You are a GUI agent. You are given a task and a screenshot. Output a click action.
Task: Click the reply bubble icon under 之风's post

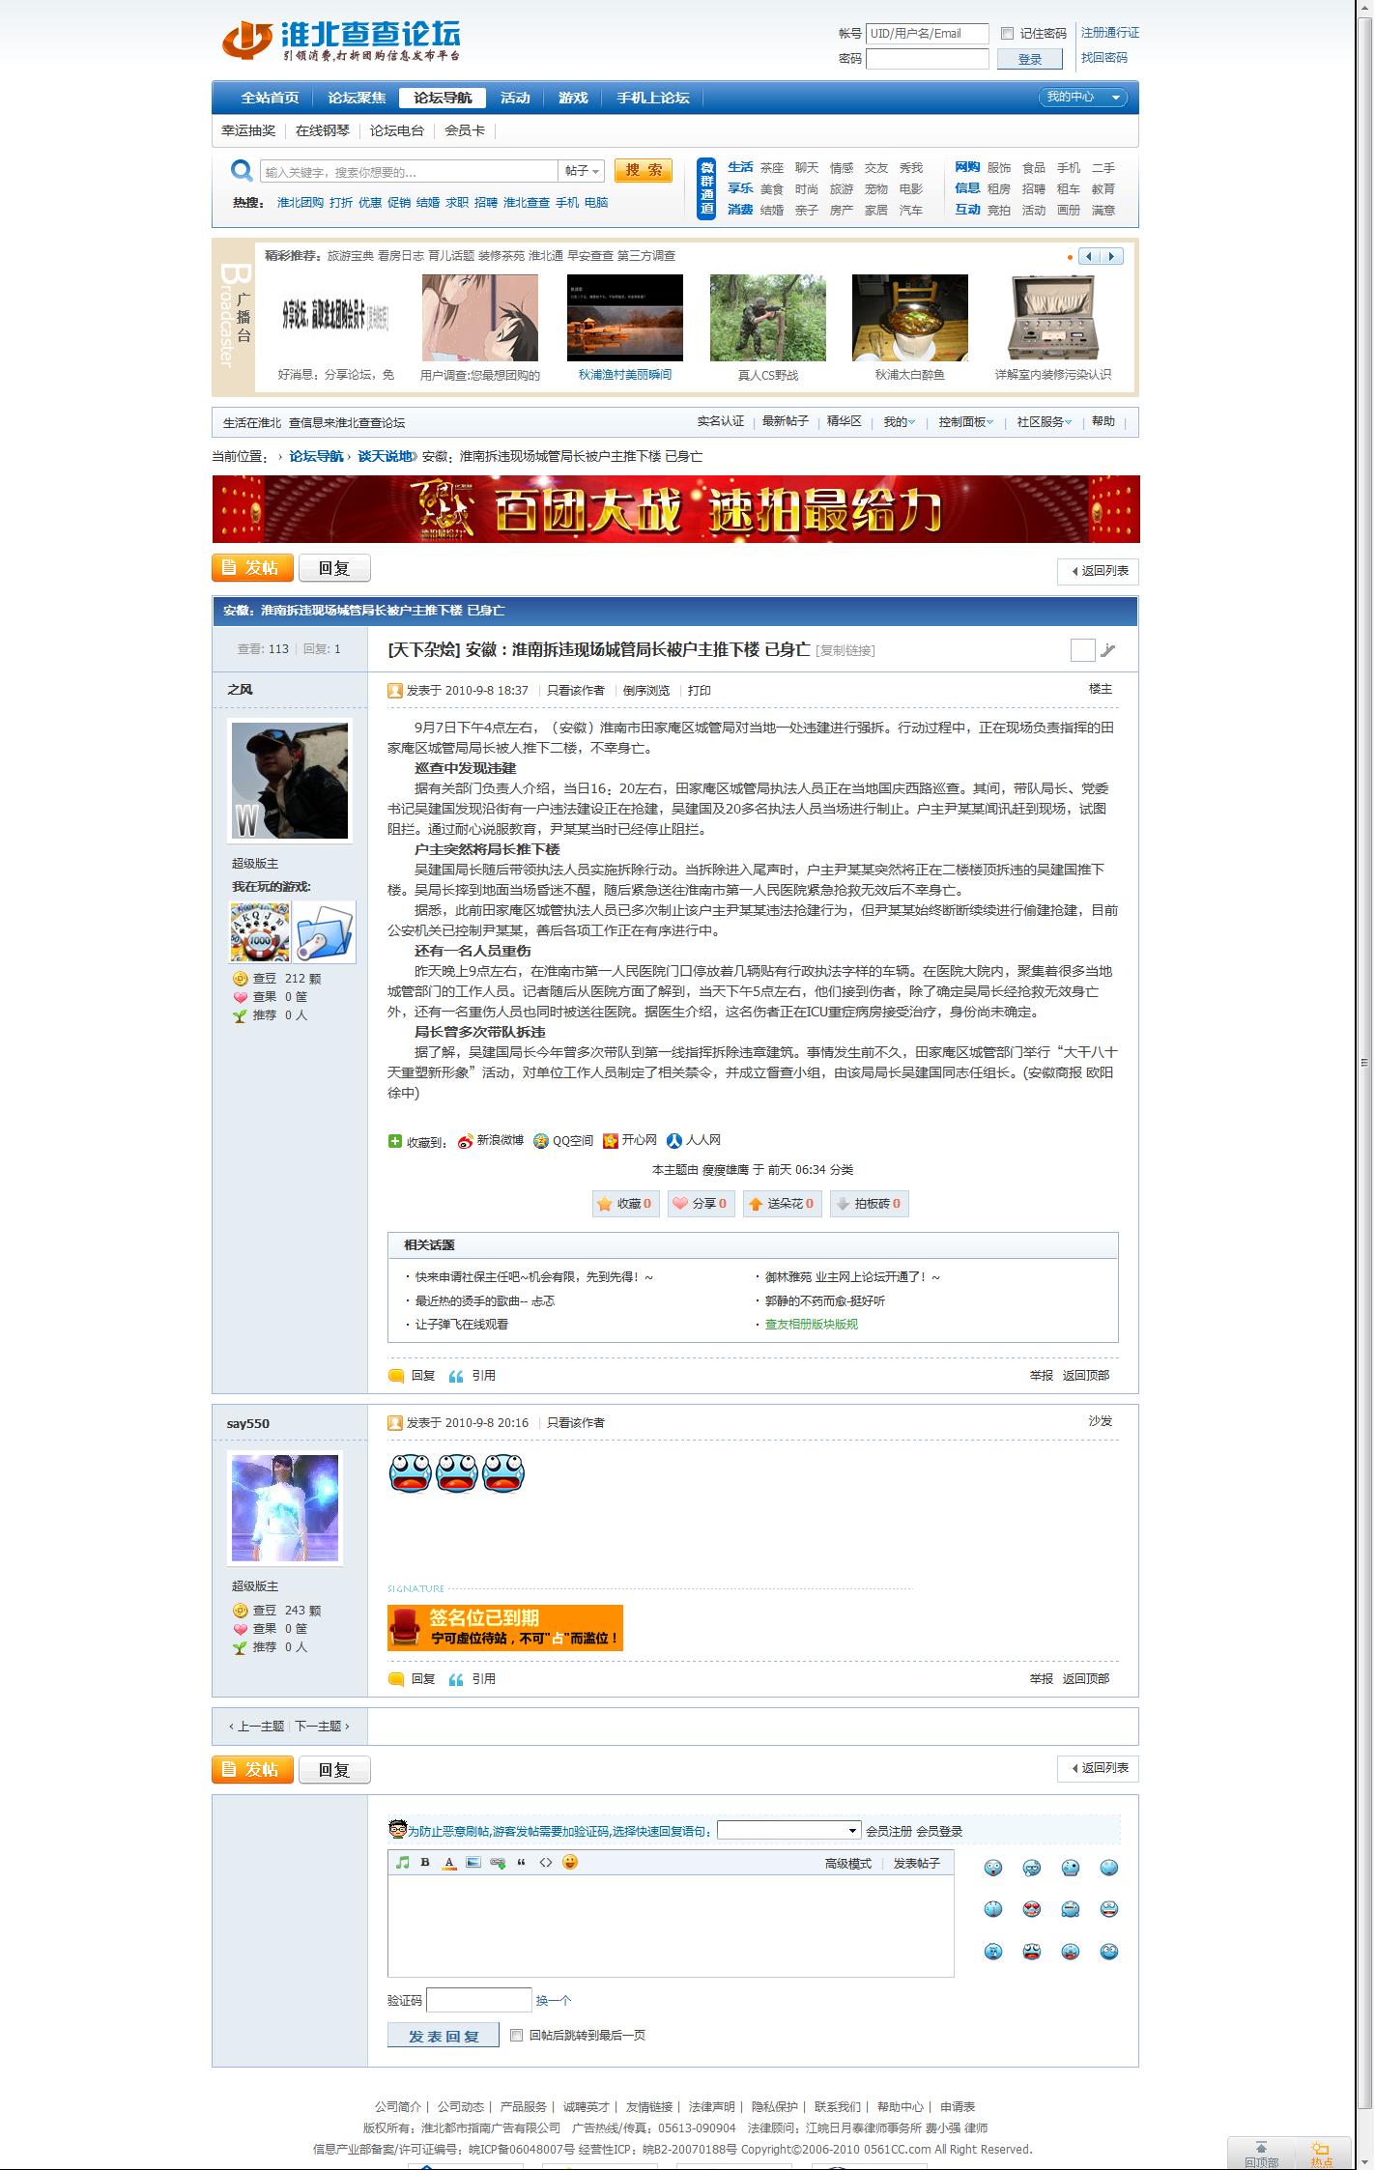(396, 1376)
